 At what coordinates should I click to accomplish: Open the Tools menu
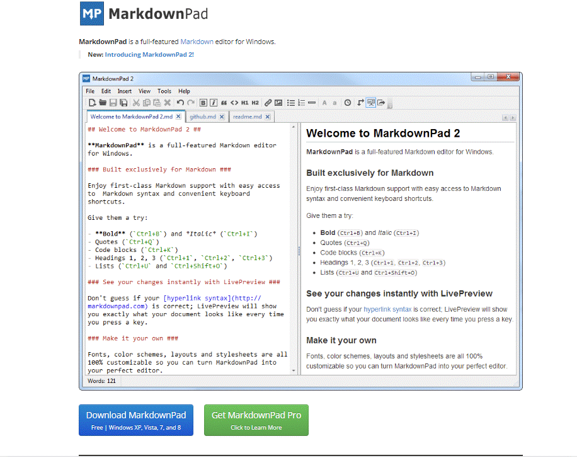(164, 91)
